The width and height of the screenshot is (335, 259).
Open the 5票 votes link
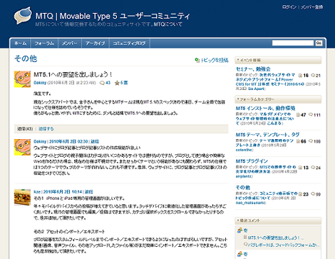(124, 83)
